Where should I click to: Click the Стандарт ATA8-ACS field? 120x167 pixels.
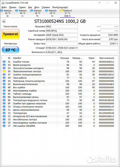point(82,48)
